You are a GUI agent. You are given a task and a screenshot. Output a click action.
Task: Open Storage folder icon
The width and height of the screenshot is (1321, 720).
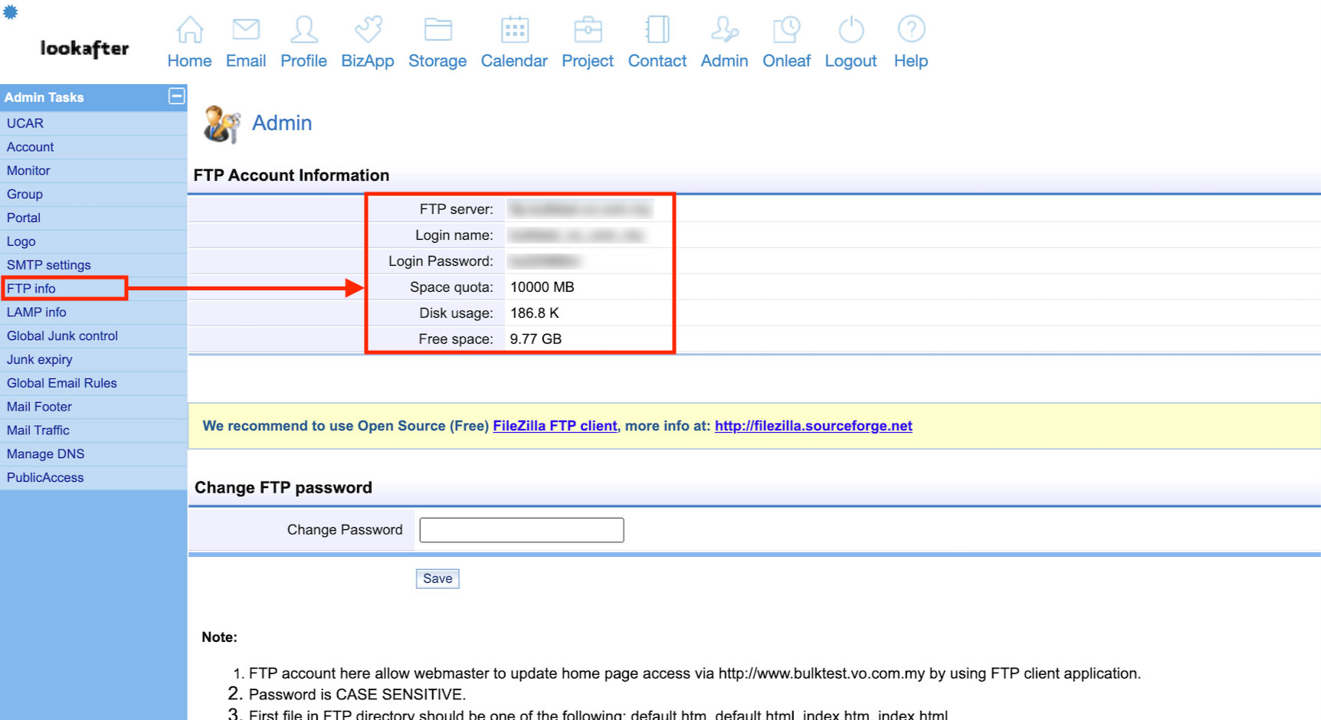(438, 30)
